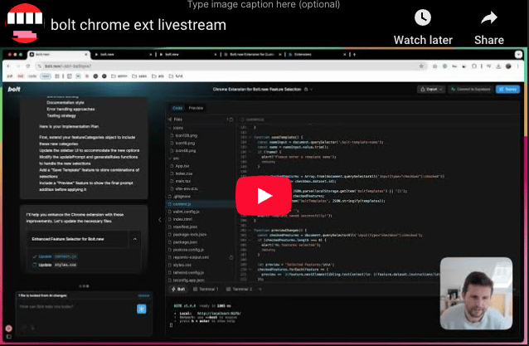Click the blue send prompt button

(141, 309)
